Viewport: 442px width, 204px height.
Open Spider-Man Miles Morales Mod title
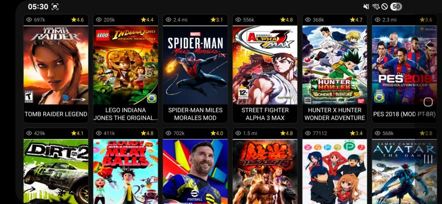(195, 114)
